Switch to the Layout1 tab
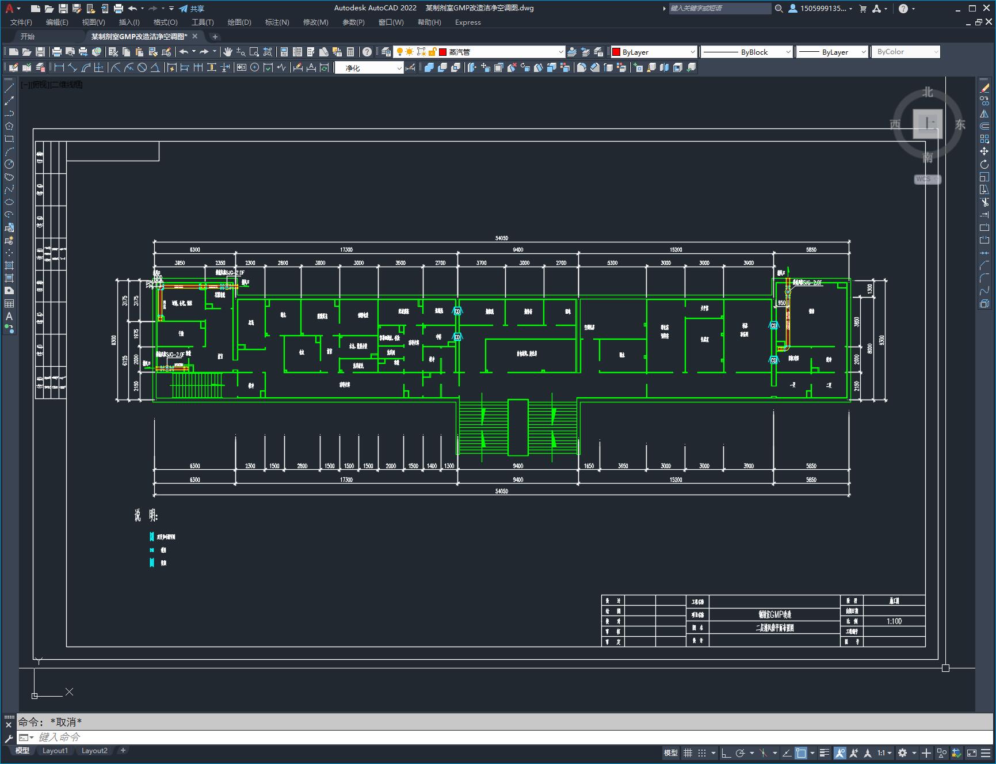Viewport: 996px width, 764px height. [x=55, y=751]
